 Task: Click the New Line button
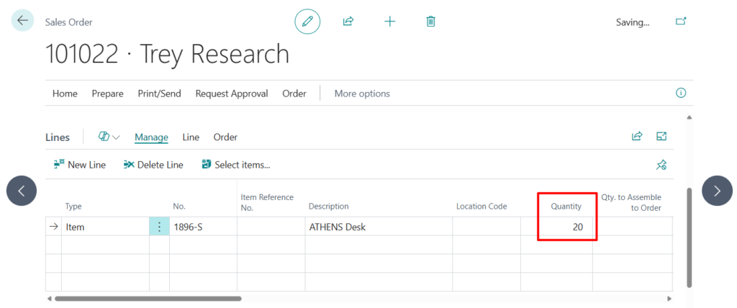(80, 165)
